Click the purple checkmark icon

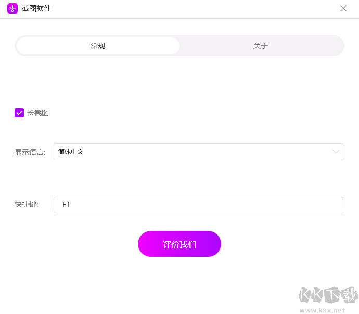[19, 113]
